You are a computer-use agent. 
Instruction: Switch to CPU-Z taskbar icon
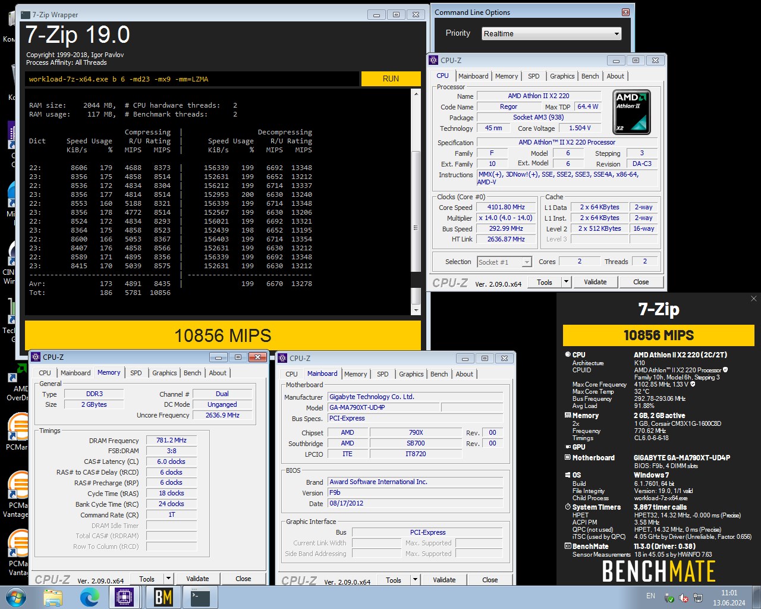[x=124, y=597]
